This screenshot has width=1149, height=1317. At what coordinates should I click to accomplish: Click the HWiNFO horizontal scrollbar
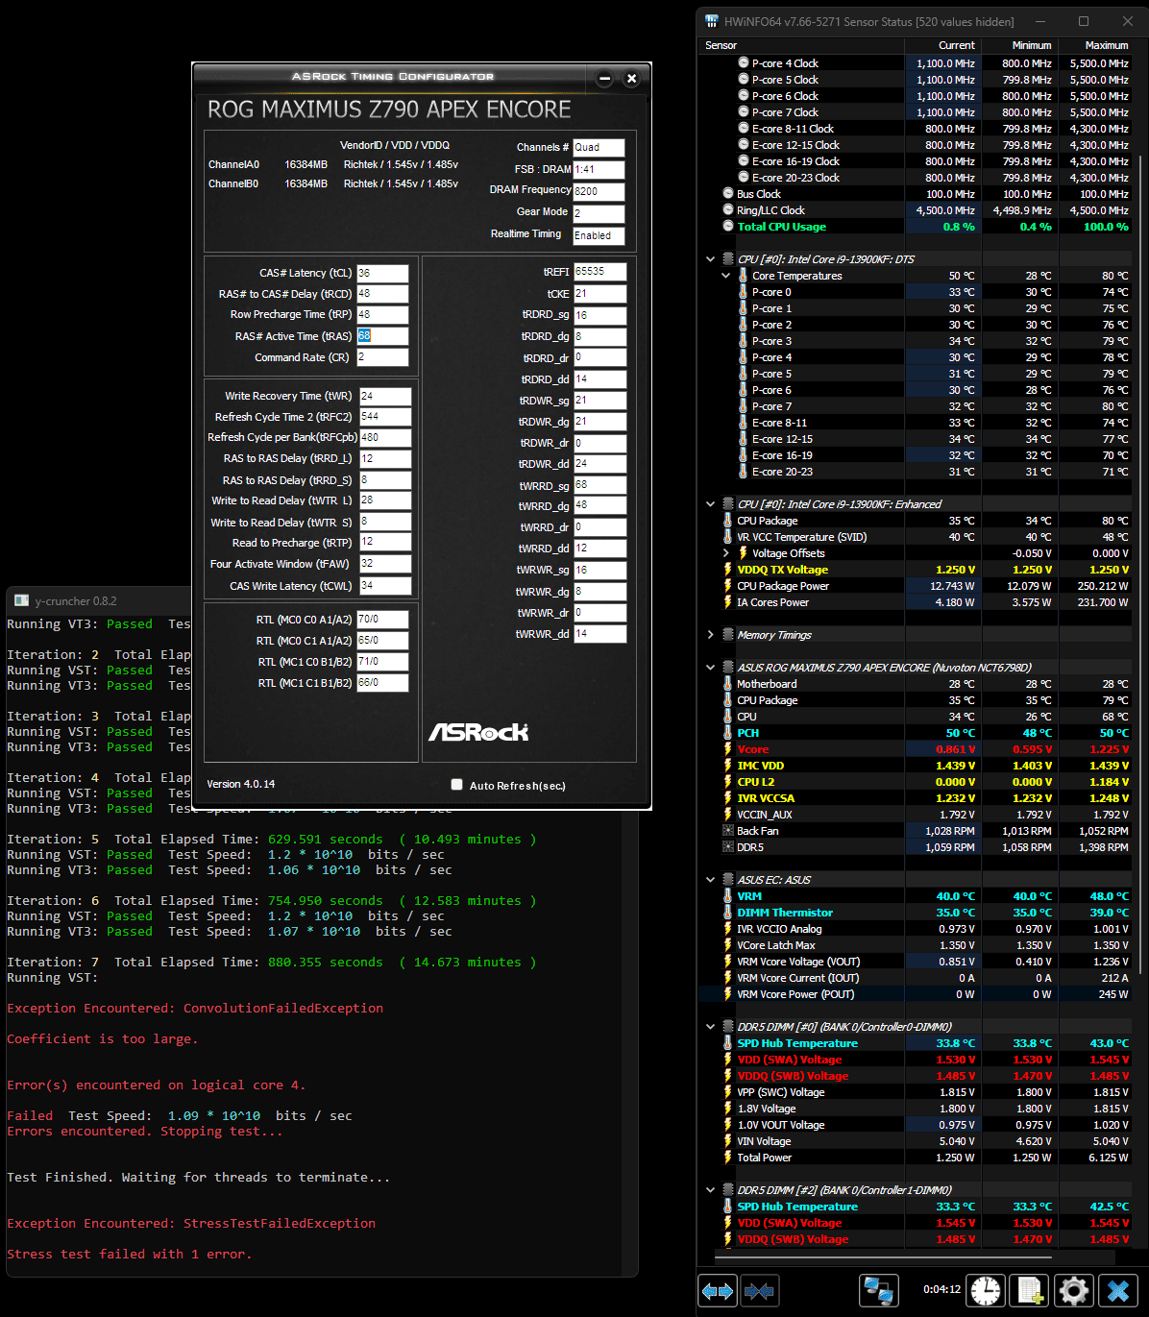(x=884, y=1256)
